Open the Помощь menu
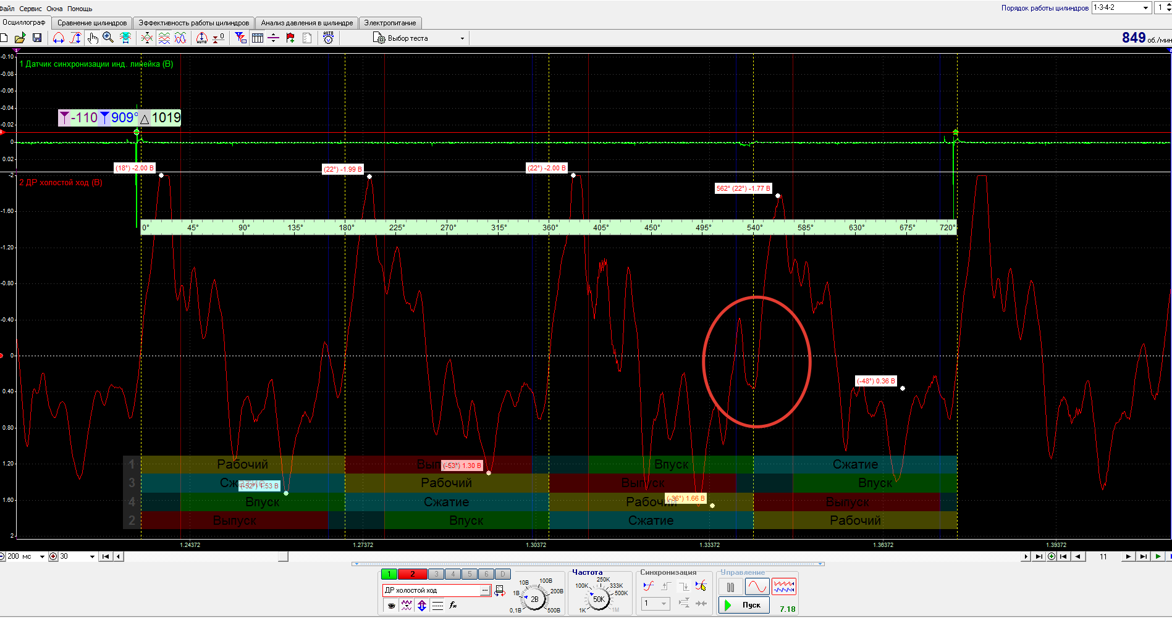This screenshot has width=1172, height=618. click(80, 9)
